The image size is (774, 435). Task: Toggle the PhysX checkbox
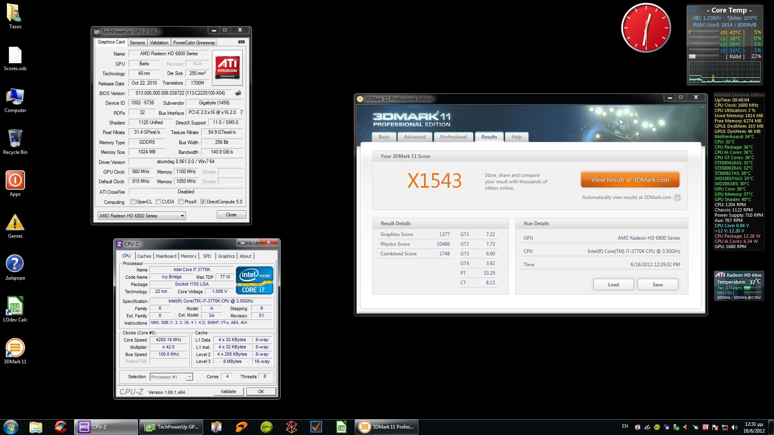point(181,202)
